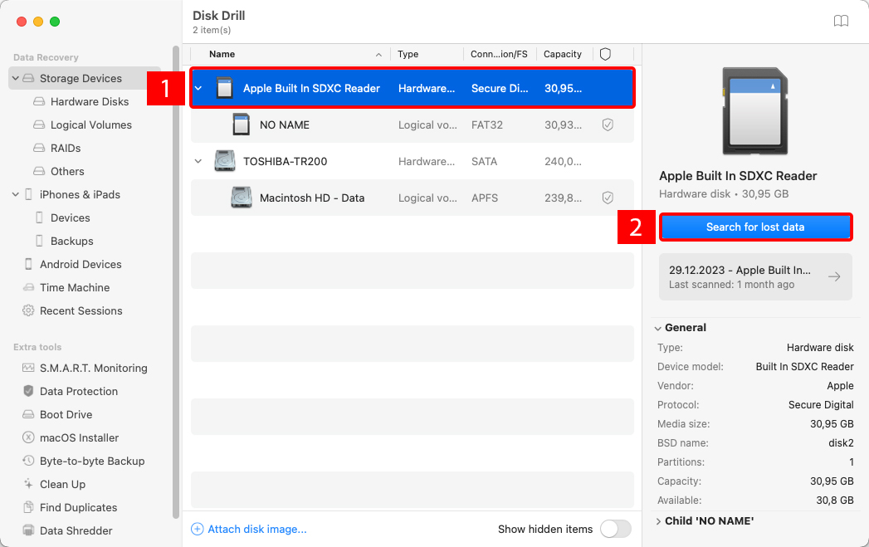Open Recent Sessions in the sidebar
The width and height of the screenshot is (869, 547).
coord(81,311)
